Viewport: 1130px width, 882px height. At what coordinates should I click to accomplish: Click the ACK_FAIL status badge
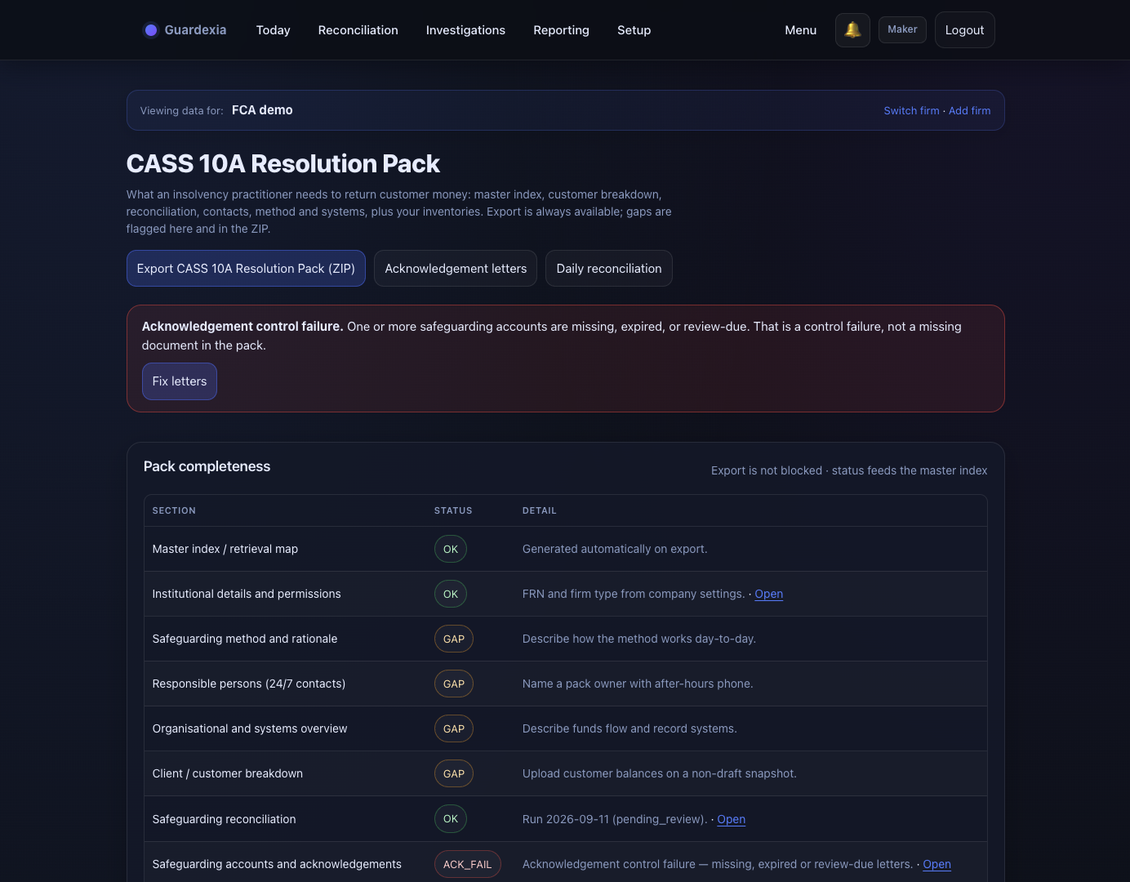click(468, 864)
